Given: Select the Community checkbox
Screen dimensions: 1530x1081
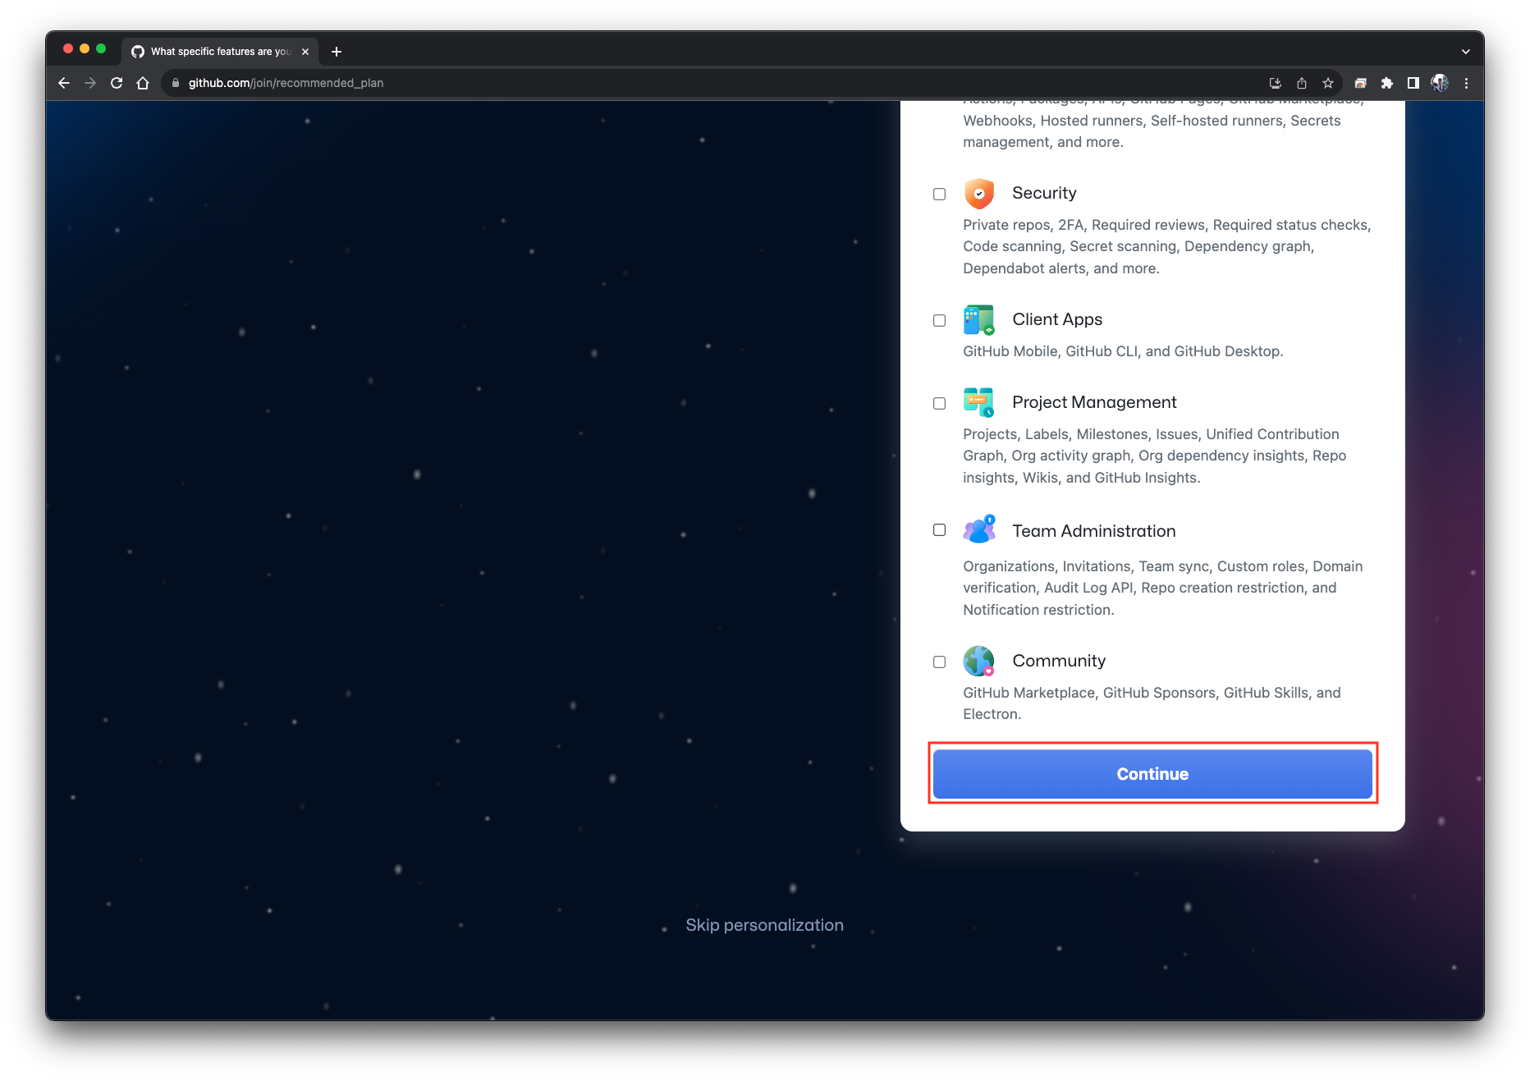Looking at the screenshot, I should pos(939,662).
